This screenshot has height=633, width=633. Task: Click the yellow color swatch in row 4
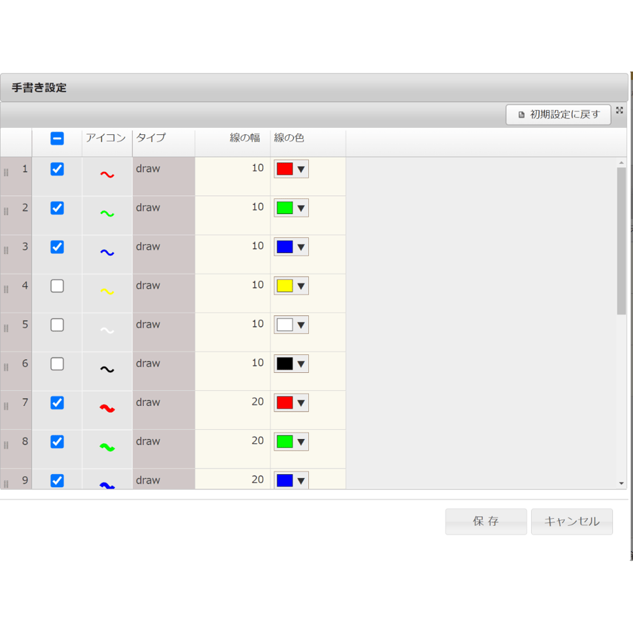[285, 286]
